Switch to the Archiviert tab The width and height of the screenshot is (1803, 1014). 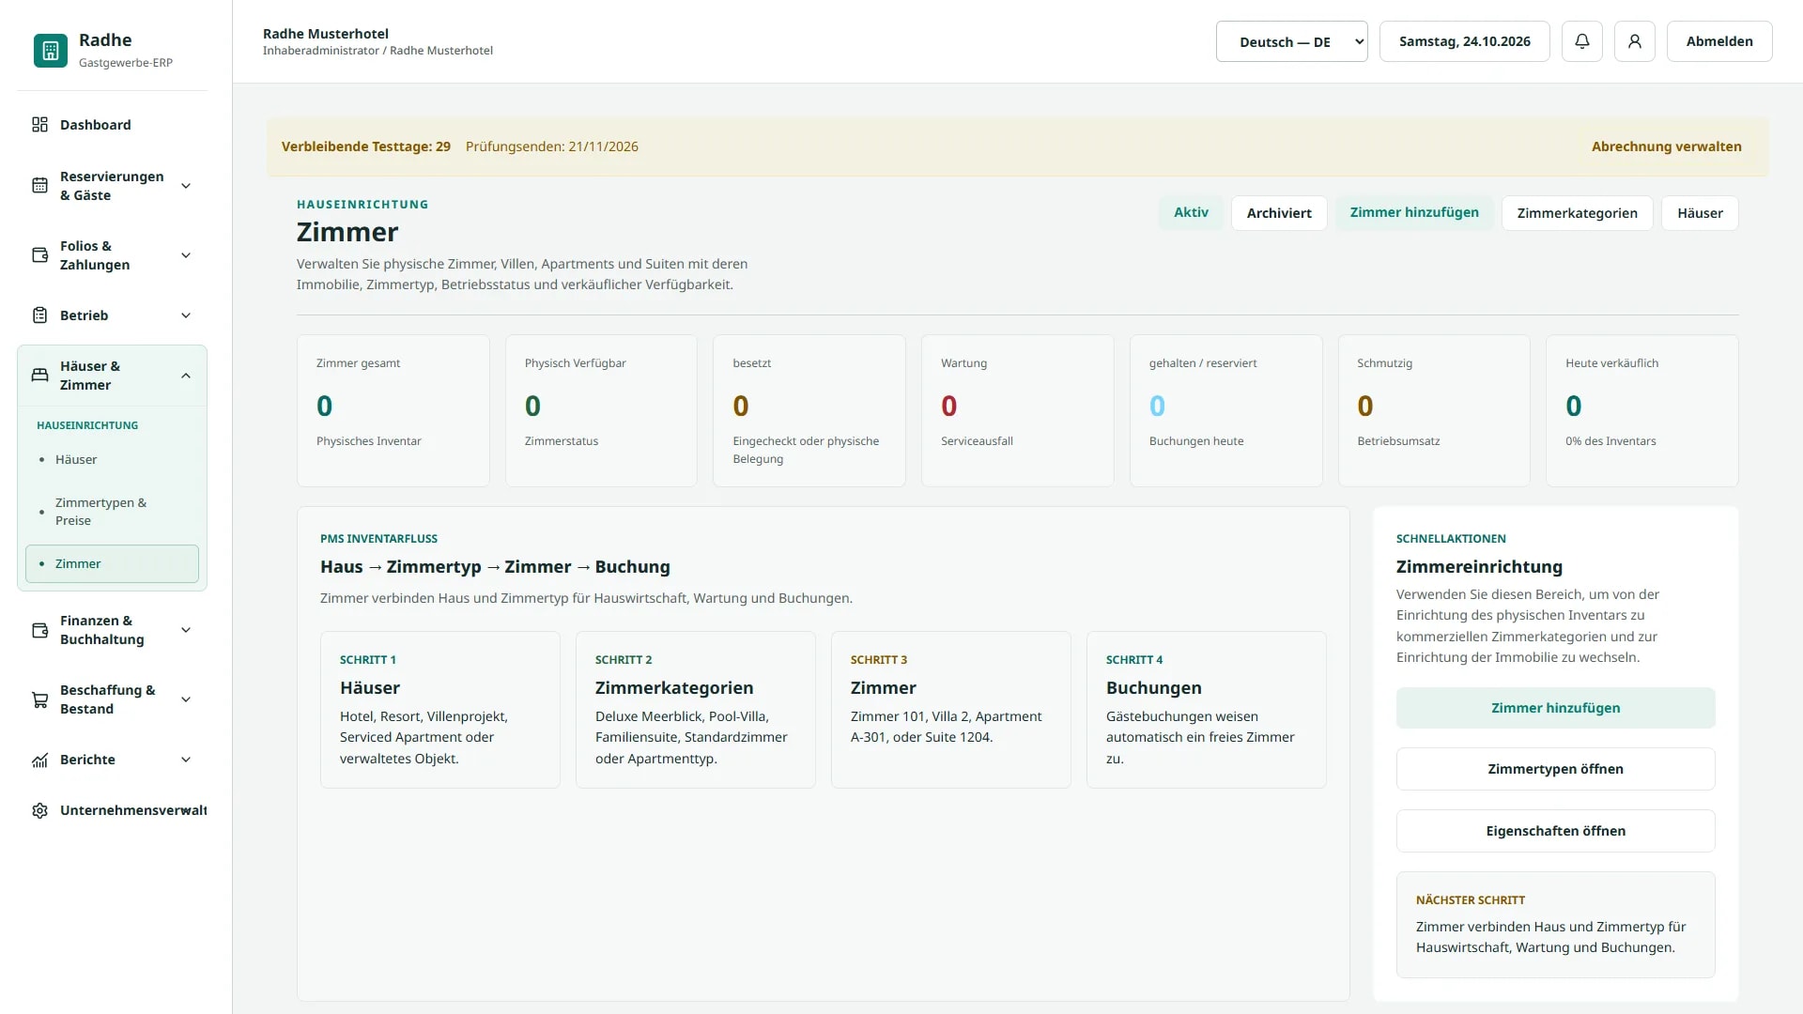pos(1279,213)
